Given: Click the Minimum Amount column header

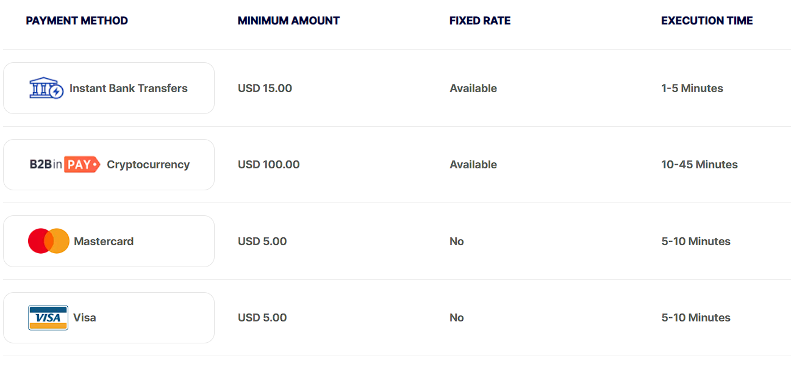Looking at the screenshot, I should pos(288,21).
